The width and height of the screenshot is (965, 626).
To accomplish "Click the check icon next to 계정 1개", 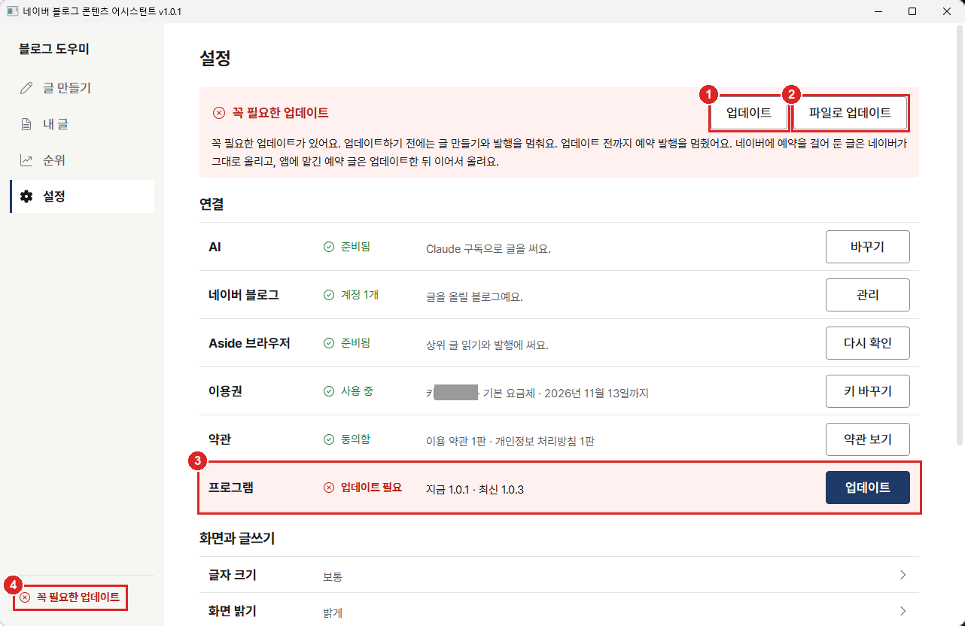I will 328,295.
